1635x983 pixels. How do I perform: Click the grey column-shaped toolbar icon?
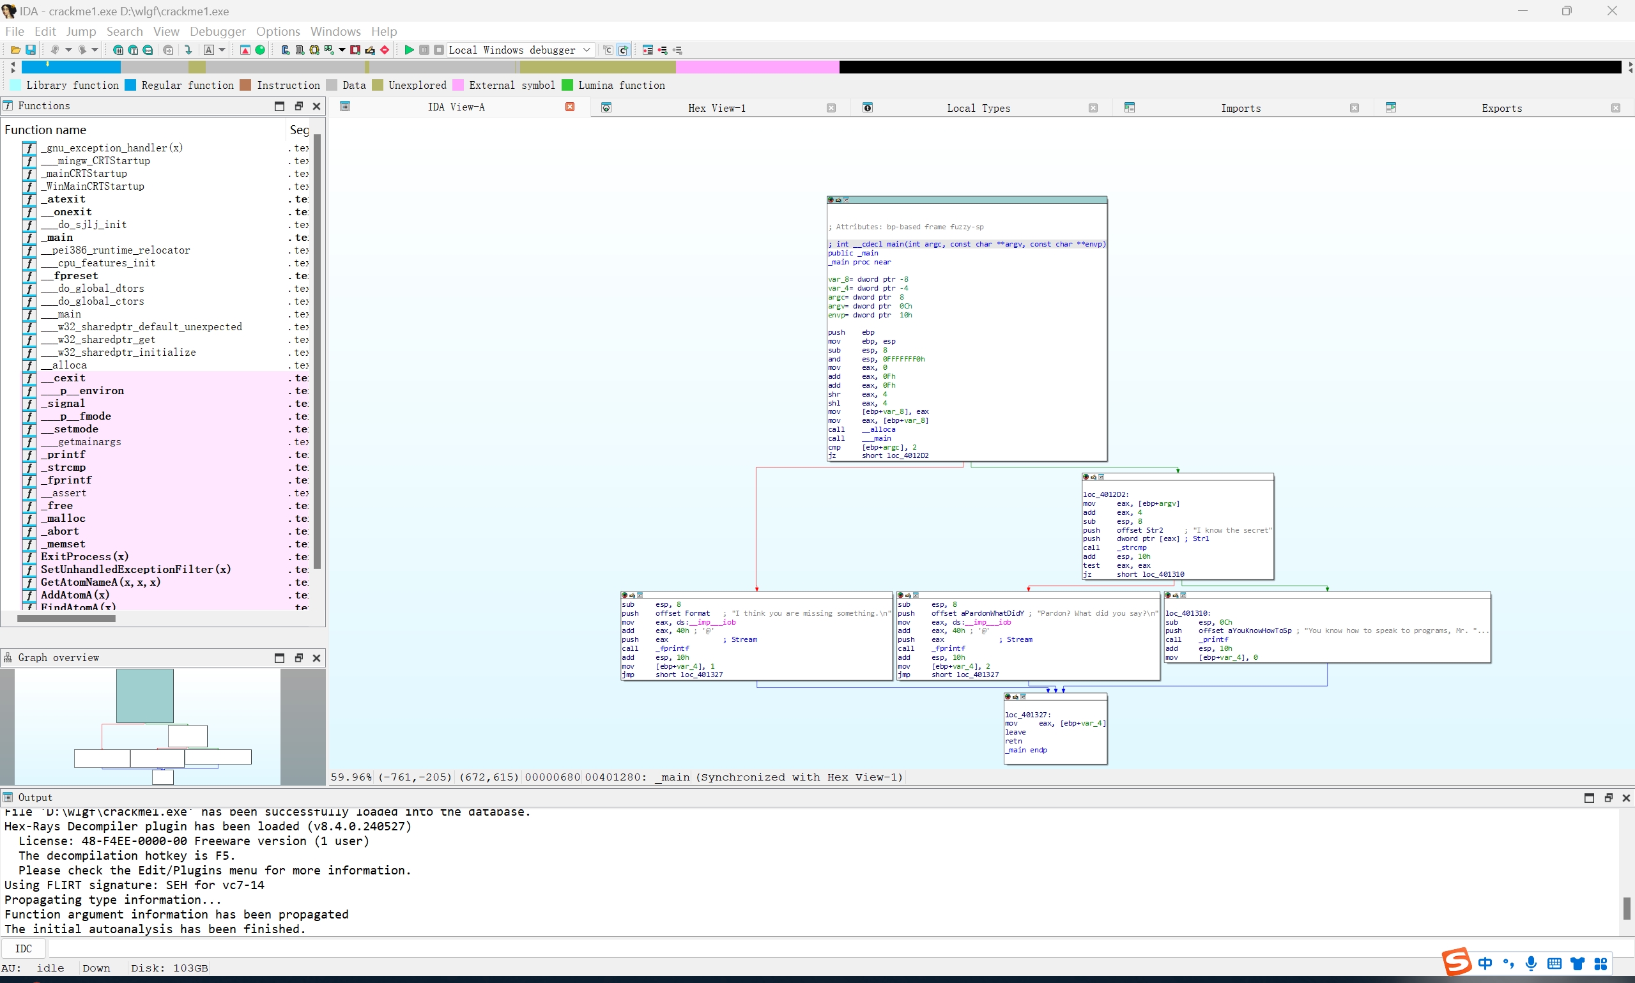coord(300,50)
